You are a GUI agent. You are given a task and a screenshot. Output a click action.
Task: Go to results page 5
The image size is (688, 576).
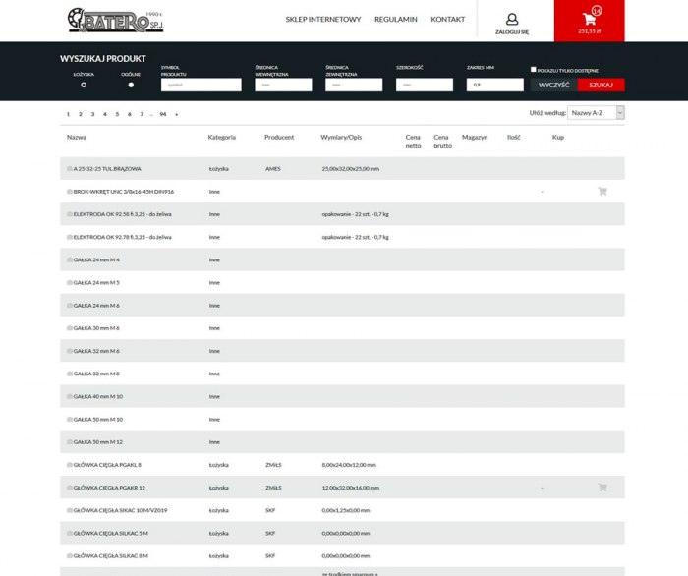pos(117,114)
